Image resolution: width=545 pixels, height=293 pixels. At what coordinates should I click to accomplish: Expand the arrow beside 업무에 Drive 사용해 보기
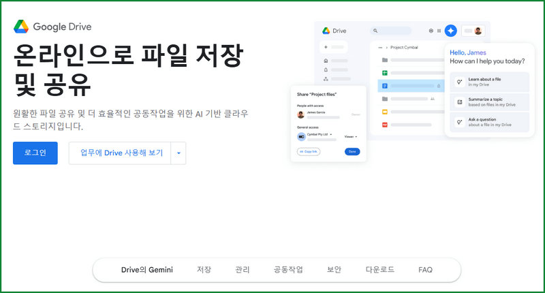pos(178,153)
